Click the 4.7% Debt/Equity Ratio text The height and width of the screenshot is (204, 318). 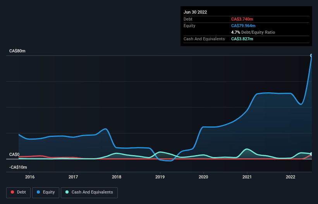[253, 32]
